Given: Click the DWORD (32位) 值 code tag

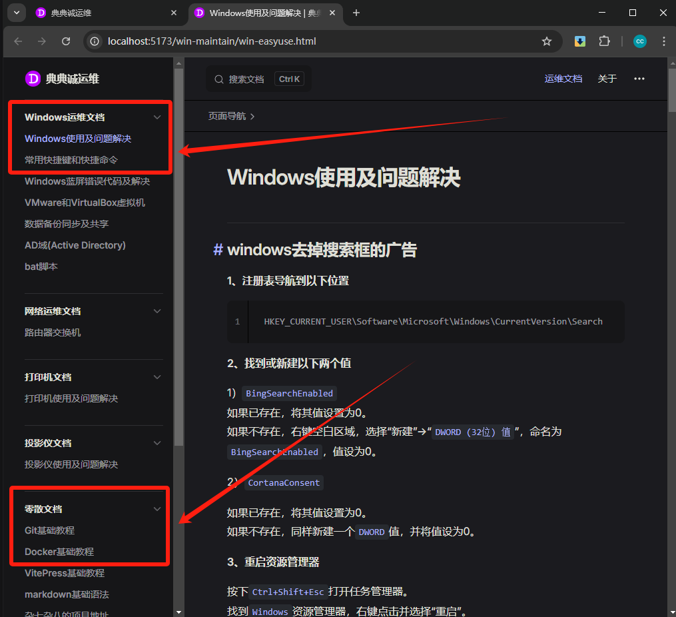Looking at the screenshot, I should [x=472, y=432].
